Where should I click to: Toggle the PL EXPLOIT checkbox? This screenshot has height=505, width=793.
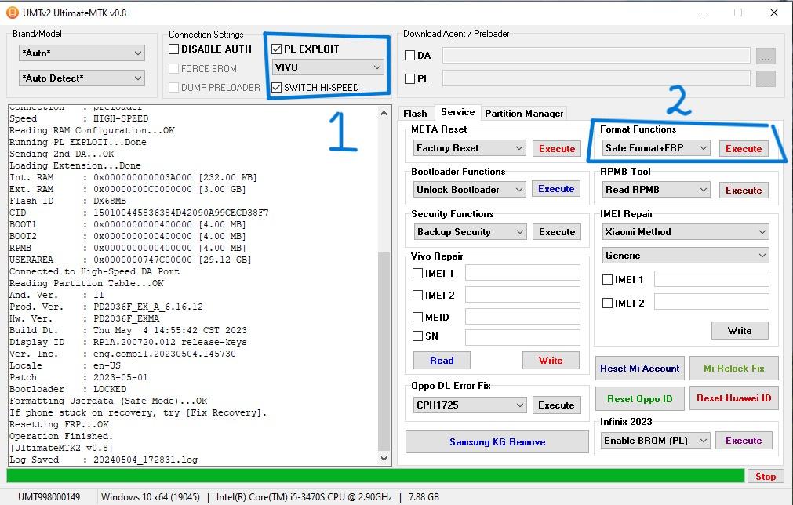[277, 49]
